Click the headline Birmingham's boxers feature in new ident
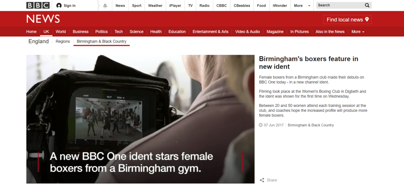Image resolution: width=404 pixels, height=195 pixels. 308,63
